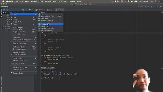Click the battery icon in the menu bar
The width and height of the screenshot is (163, 92).
(x=136, y=1)
